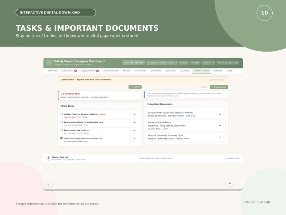Switch to the Reports tab
Image resolution: width=286 pixels, height=215 pixels.
pos(218,71)
